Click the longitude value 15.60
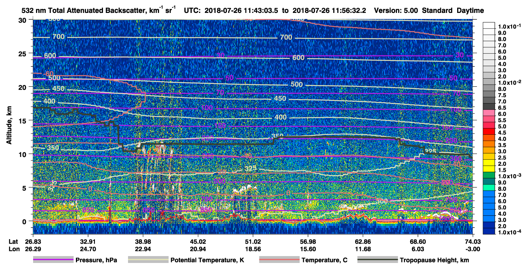The height and width of the screenshot is (269, 525). coord(308,249)
